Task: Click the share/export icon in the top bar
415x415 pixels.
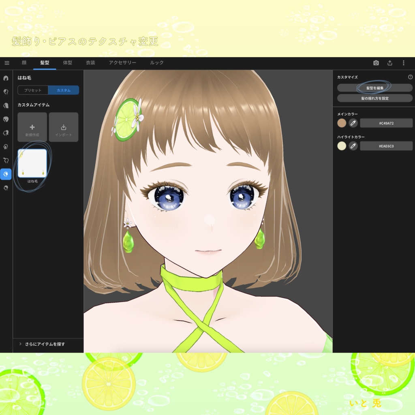Action: [390, 63]
